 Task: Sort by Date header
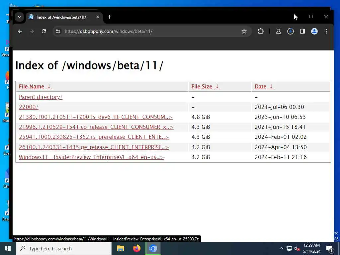pos(260,87)
